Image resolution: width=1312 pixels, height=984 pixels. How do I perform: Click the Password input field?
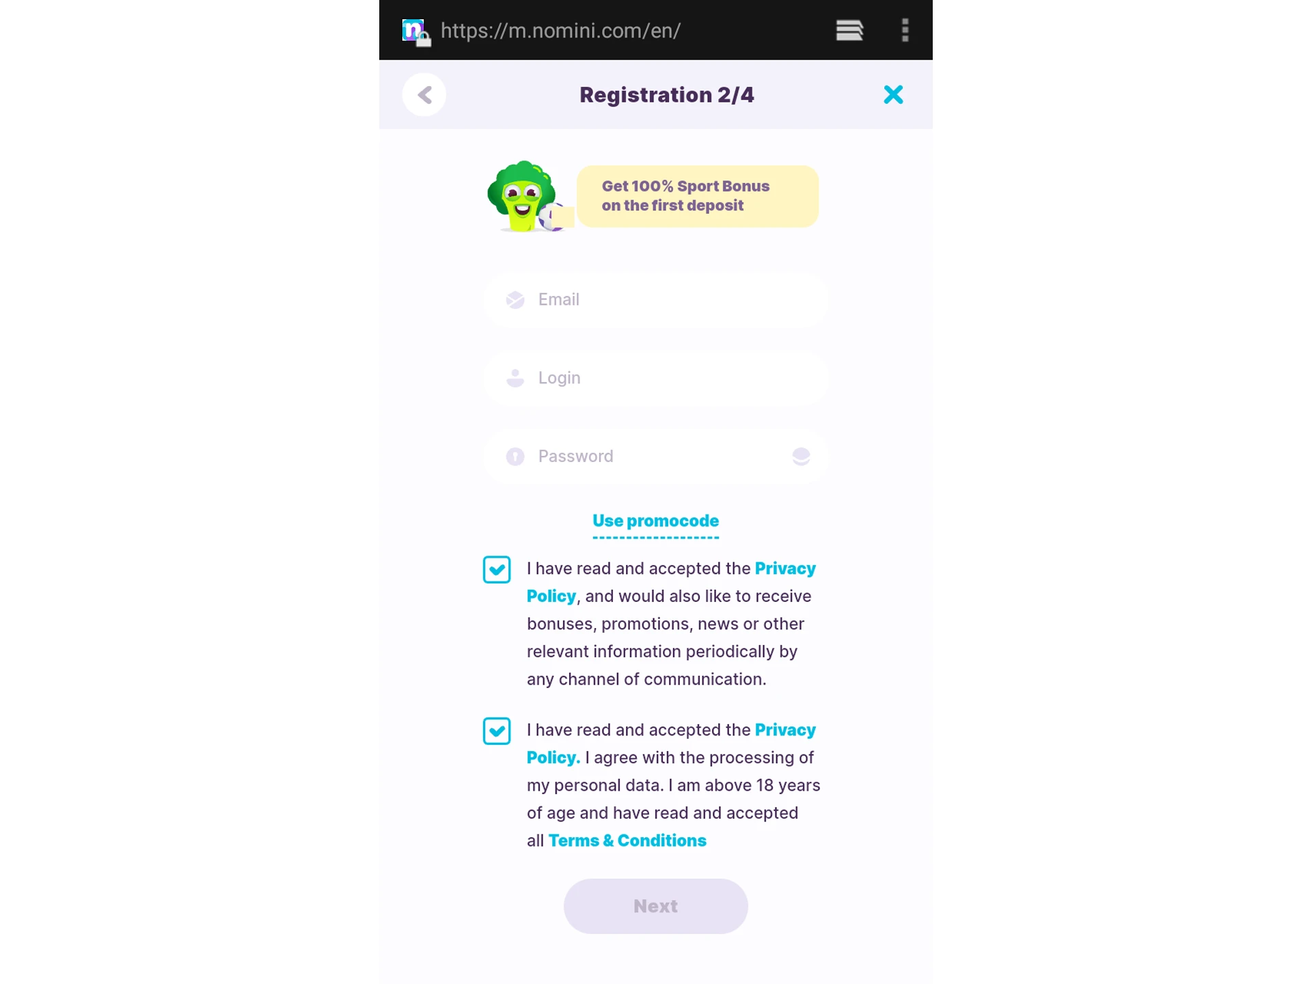point(656,456)
